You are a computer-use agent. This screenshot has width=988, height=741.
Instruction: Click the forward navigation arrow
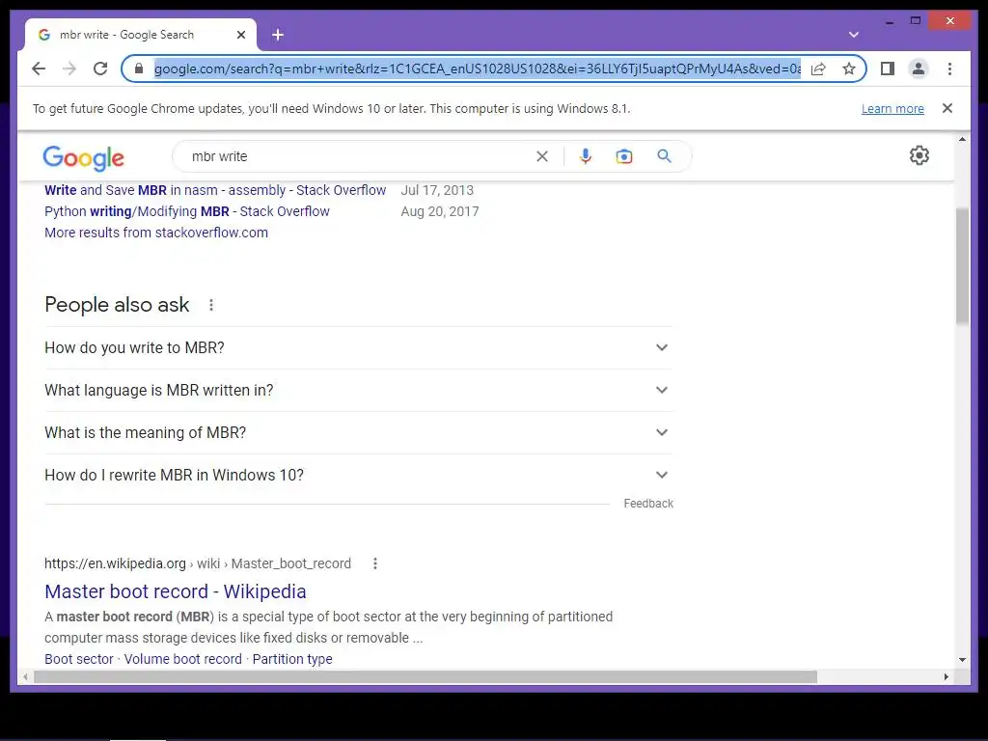[x=69, y=69]
